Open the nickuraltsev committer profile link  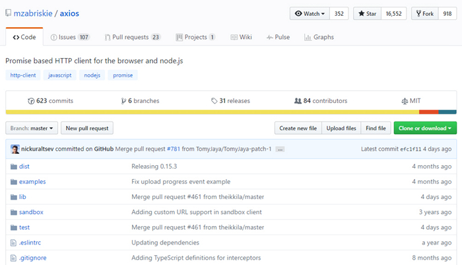tap(38, 149)
